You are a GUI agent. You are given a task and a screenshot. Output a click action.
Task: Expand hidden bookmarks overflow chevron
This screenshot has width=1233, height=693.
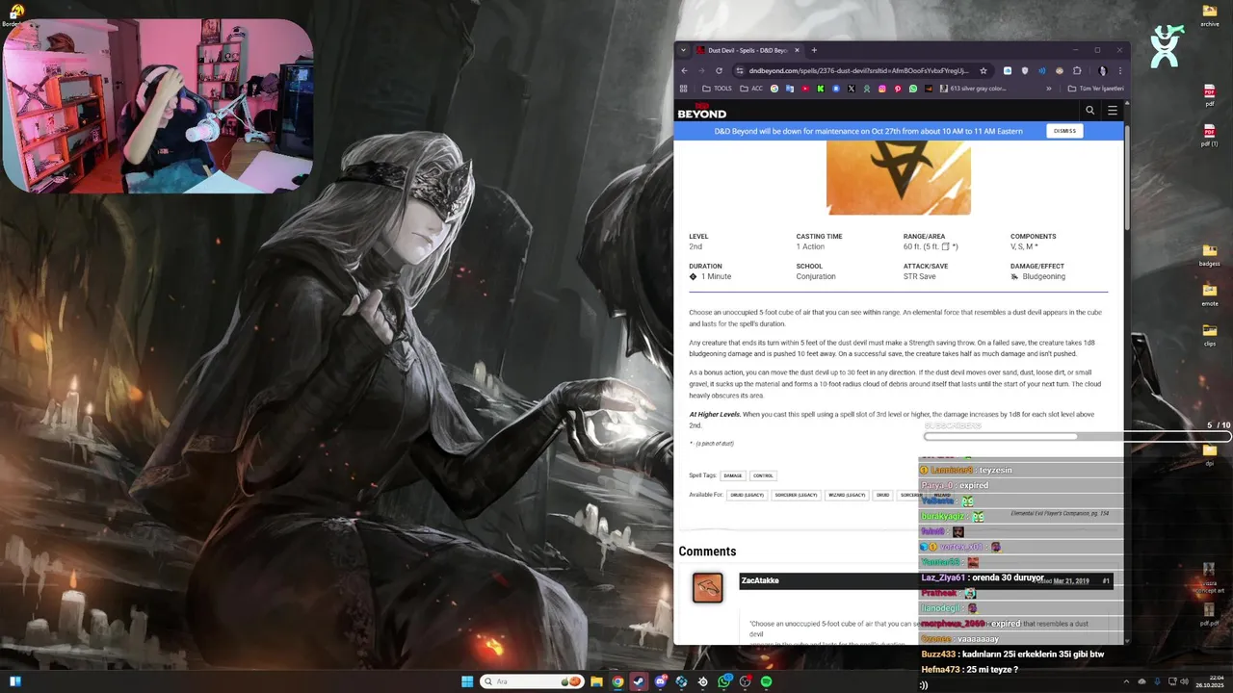[x=1049, y=89]
